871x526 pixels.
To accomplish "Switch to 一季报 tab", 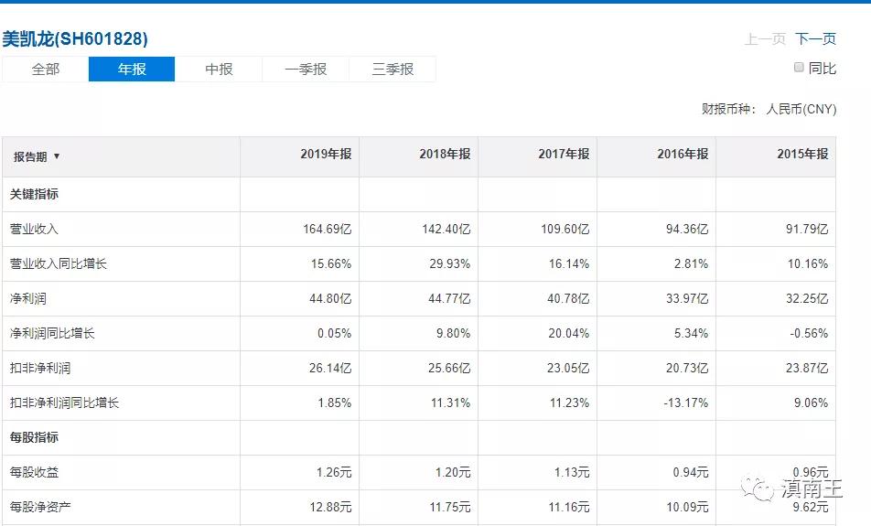I will coord(306,69).
